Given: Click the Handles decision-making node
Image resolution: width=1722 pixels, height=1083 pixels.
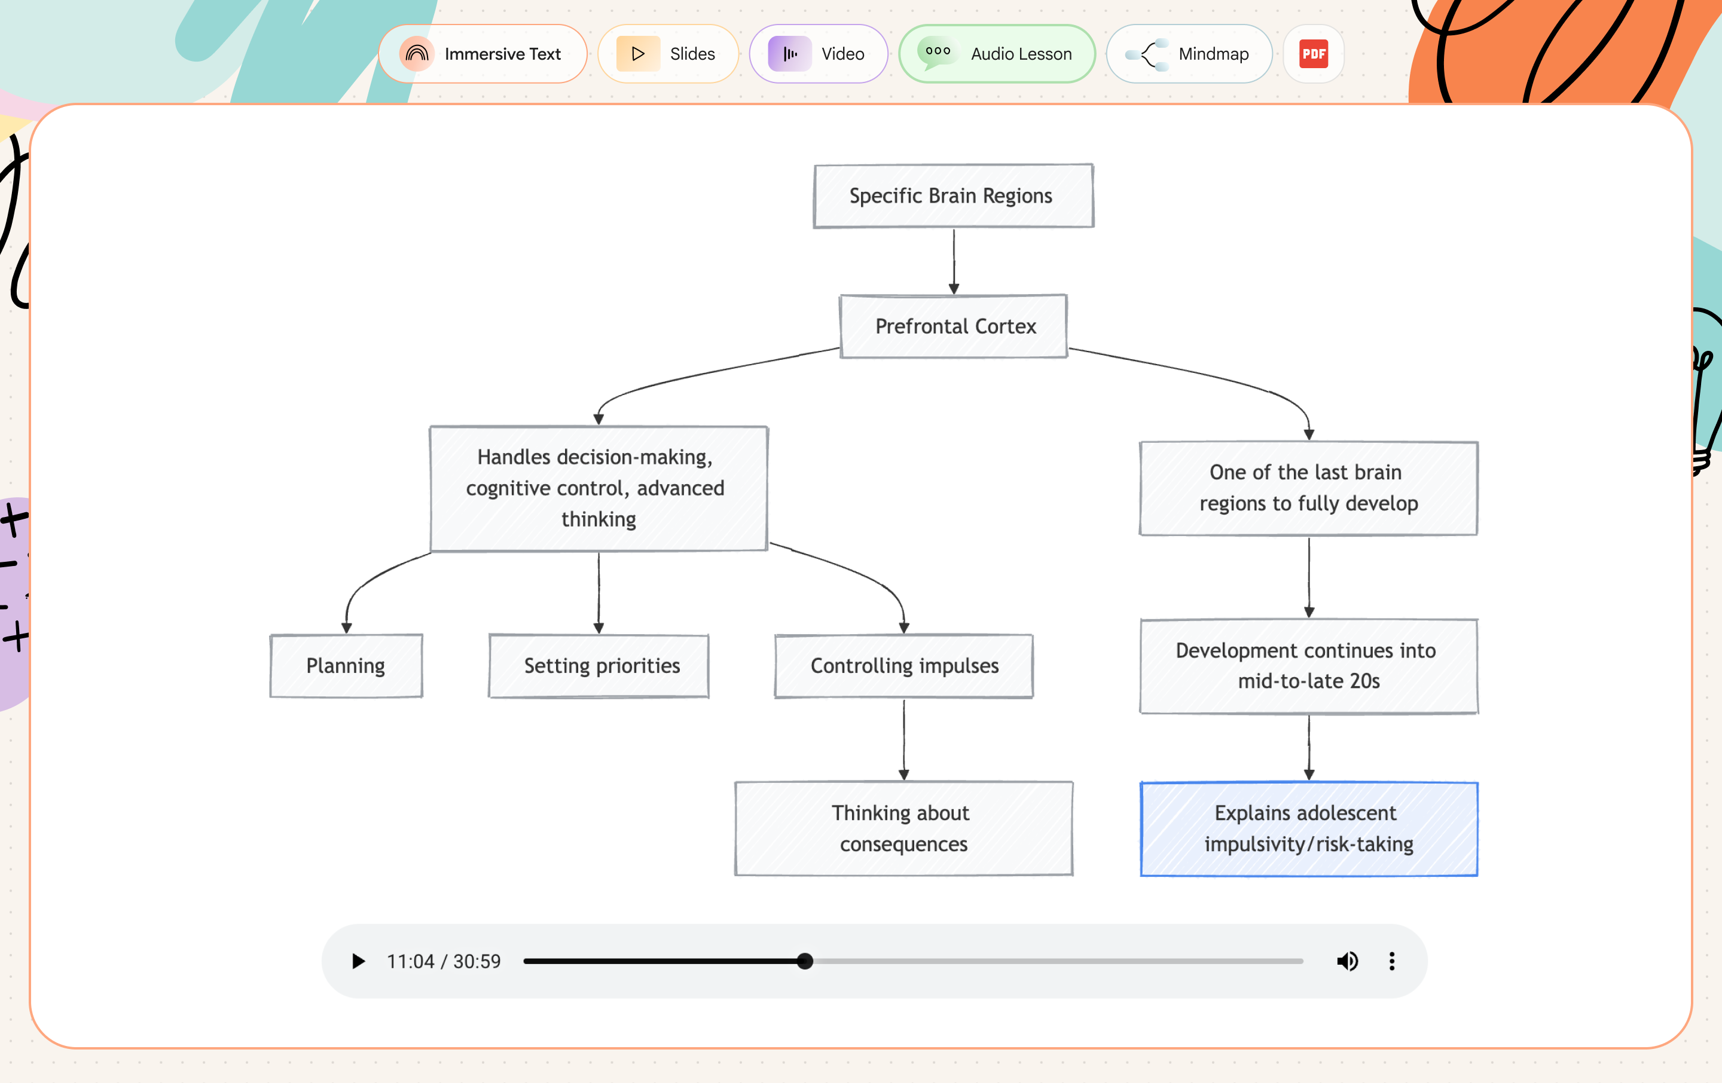Looking at the screenshot, I should pos(599,488).
